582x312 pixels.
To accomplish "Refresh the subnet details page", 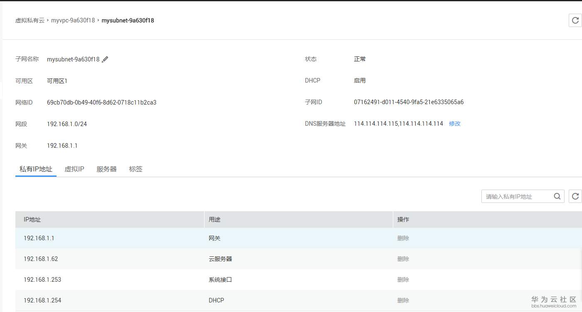I will (575, 20).
